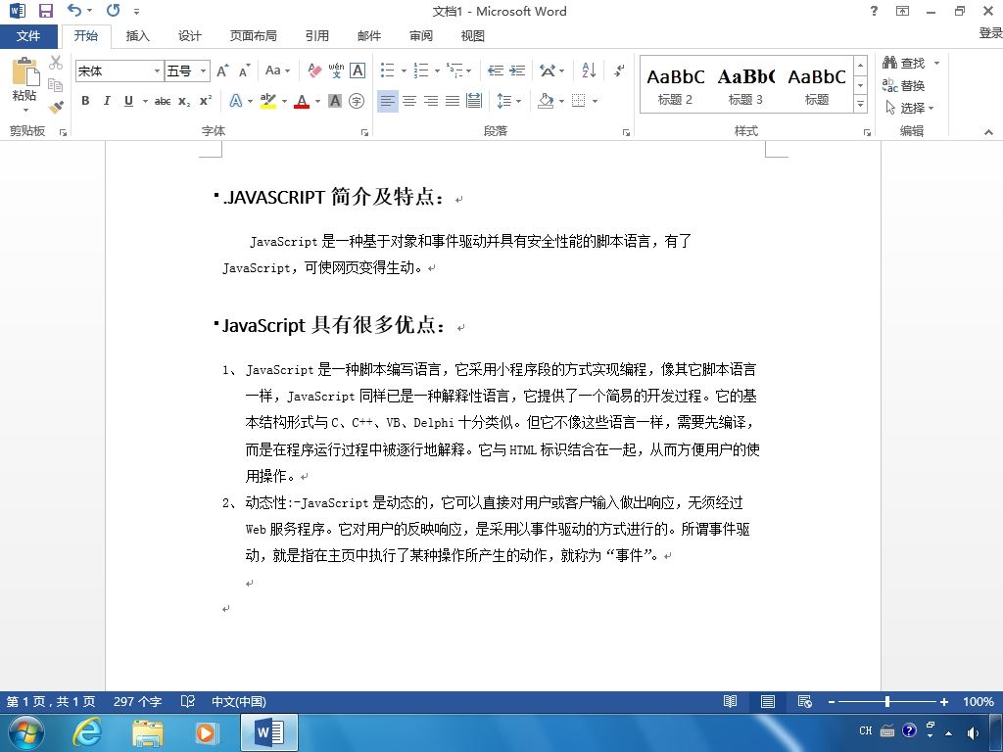Image resolution: width=1003 pixels, height=752 pixels.
Task: Clear all formatting eraser icon
Action: click(x=314, y=70)
